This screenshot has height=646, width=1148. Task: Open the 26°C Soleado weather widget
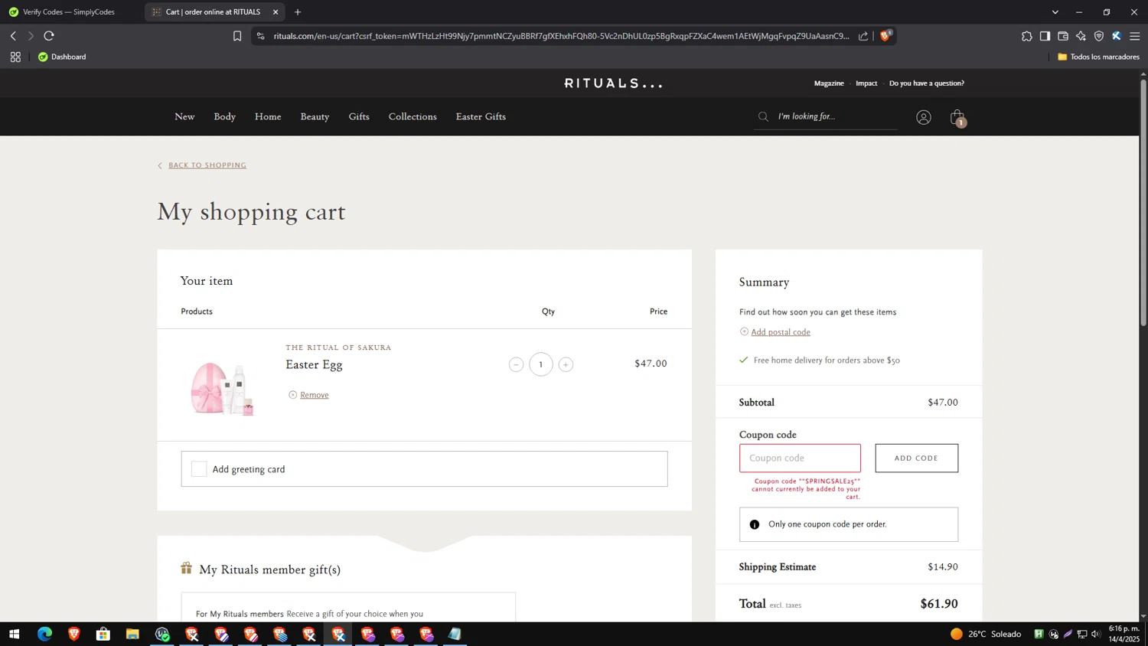[986, 634]
